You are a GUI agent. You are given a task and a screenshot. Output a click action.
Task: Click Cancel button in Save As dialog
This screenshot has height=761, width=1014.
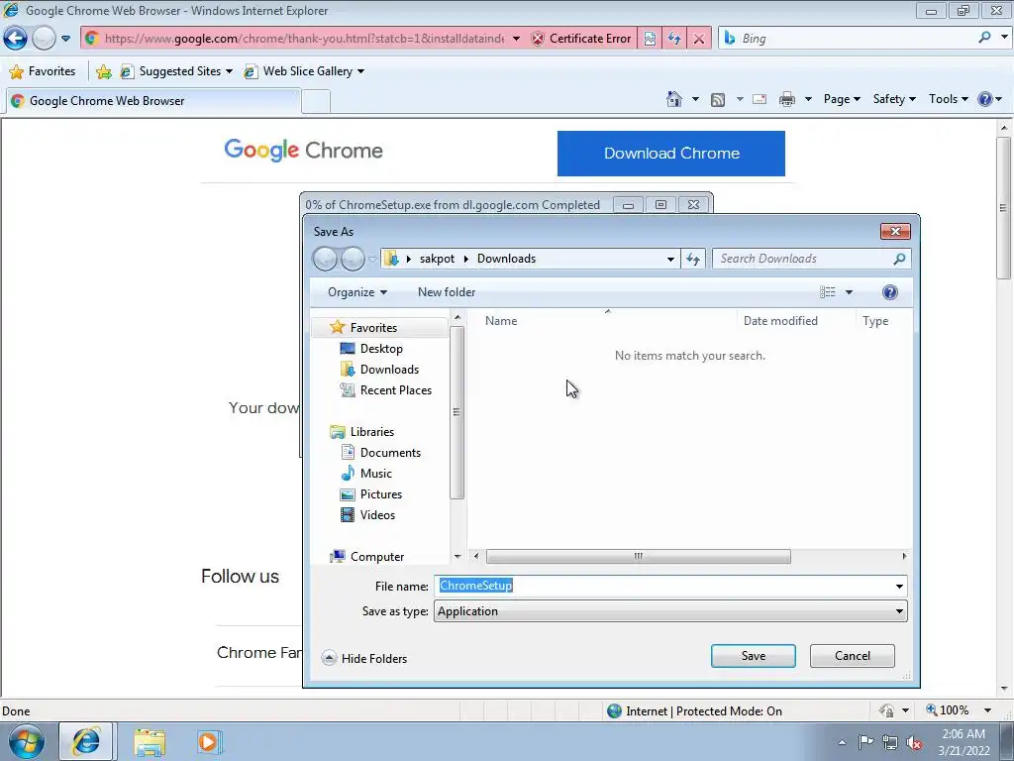tap(853, 656)
